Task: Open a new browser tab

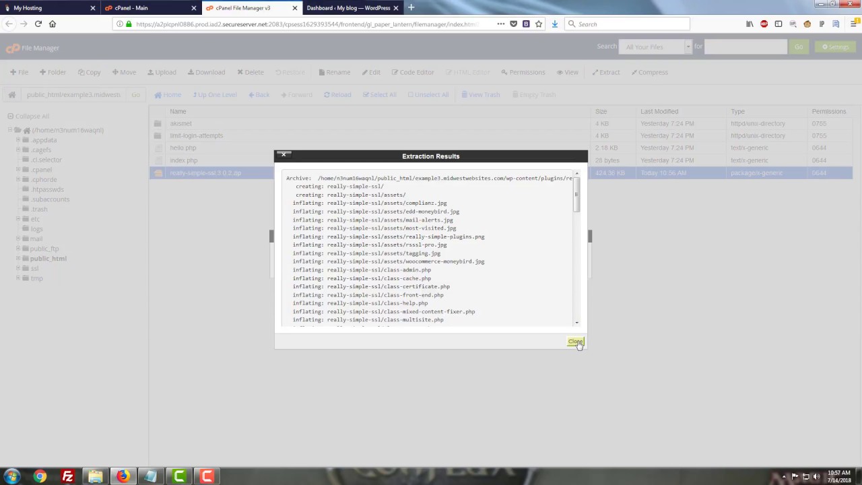Action: pyautogui.click(x=411, y=7)
